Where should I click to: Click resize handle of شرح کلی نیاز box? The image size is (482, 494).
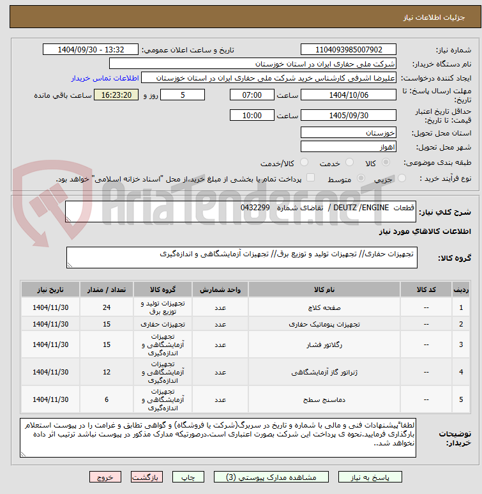[68, 219]
